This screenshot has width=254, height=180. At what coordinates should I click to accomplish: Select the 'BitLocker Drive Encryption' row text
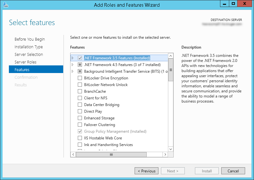pyautogui.click(x=106, y=78)
